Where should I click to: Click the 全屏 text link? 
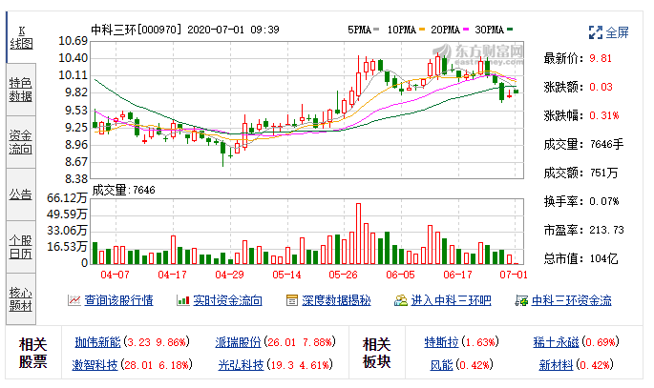coord(618,32)
